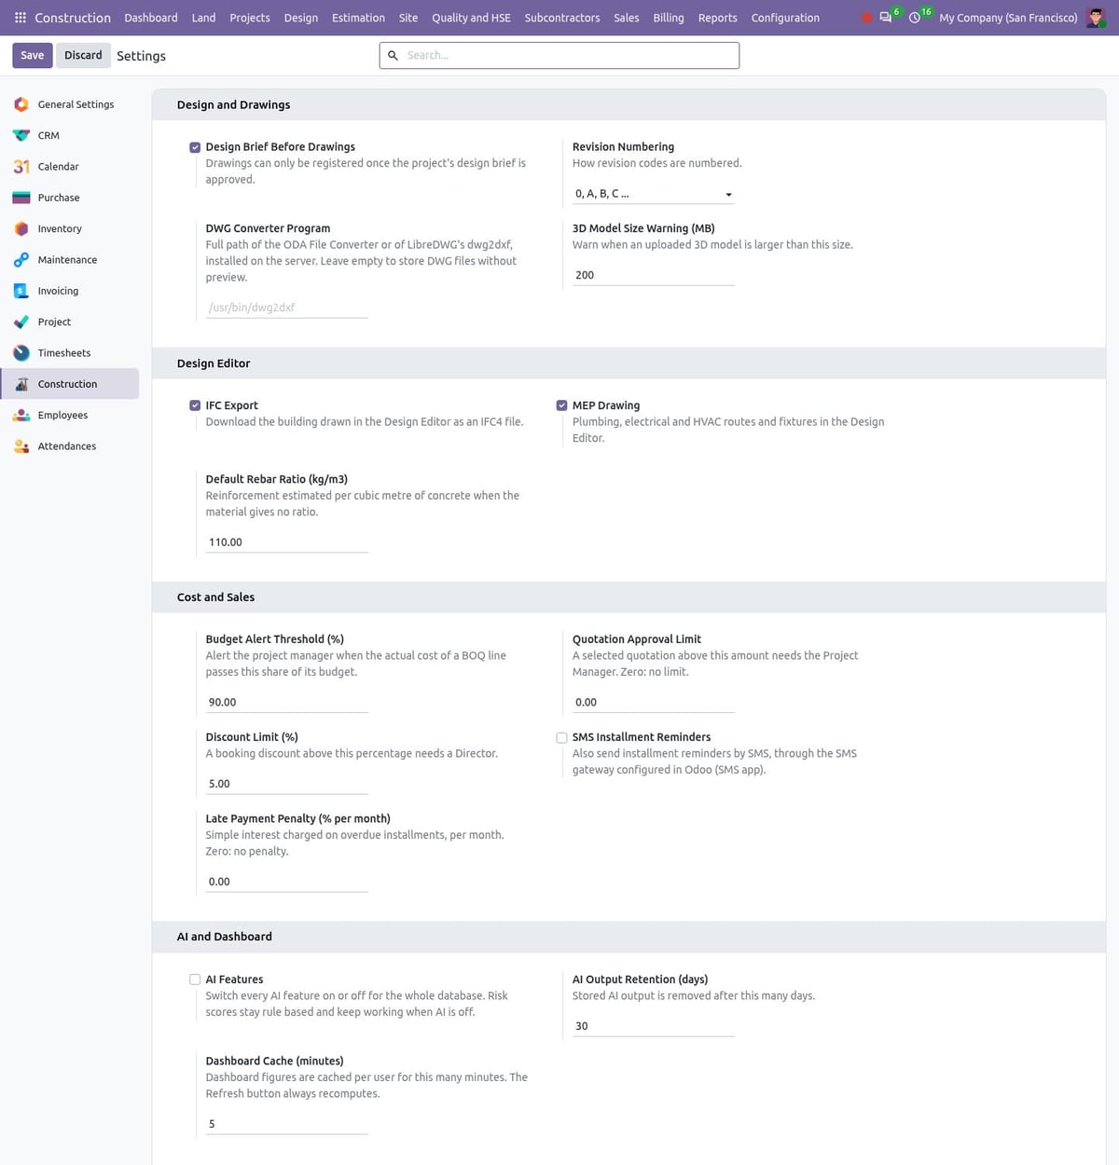Viewport: 1119px width, 1165px height.
Task: Click the 'Cost and Sales' section heading
Action: point(215,597)
